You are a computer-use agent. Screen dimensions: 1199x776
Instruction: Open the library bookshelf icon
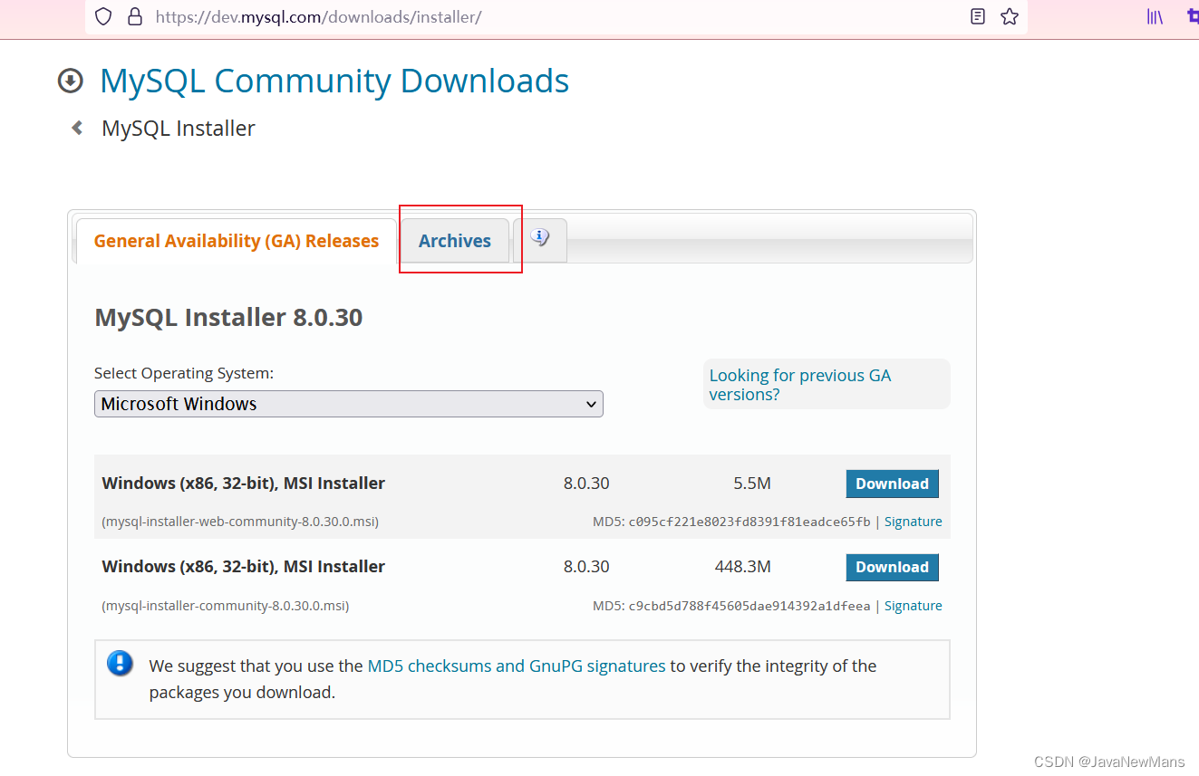point(1155,16)
